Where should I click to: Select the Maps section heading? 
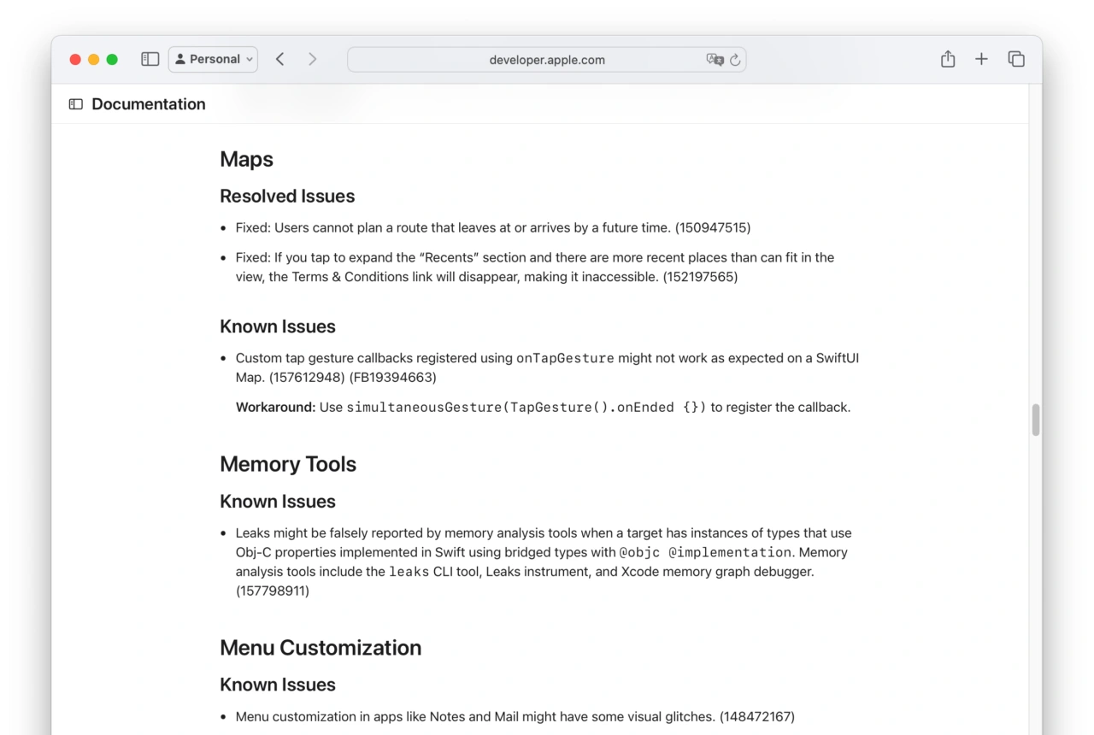coord(246,159)
